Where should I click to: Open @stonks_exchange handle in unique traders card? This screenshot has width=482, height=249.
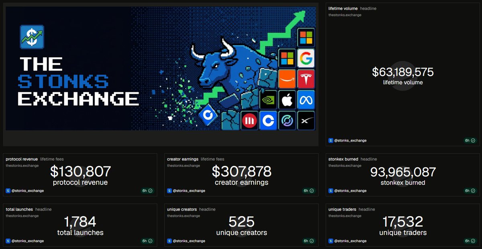[x=350, y=241]
